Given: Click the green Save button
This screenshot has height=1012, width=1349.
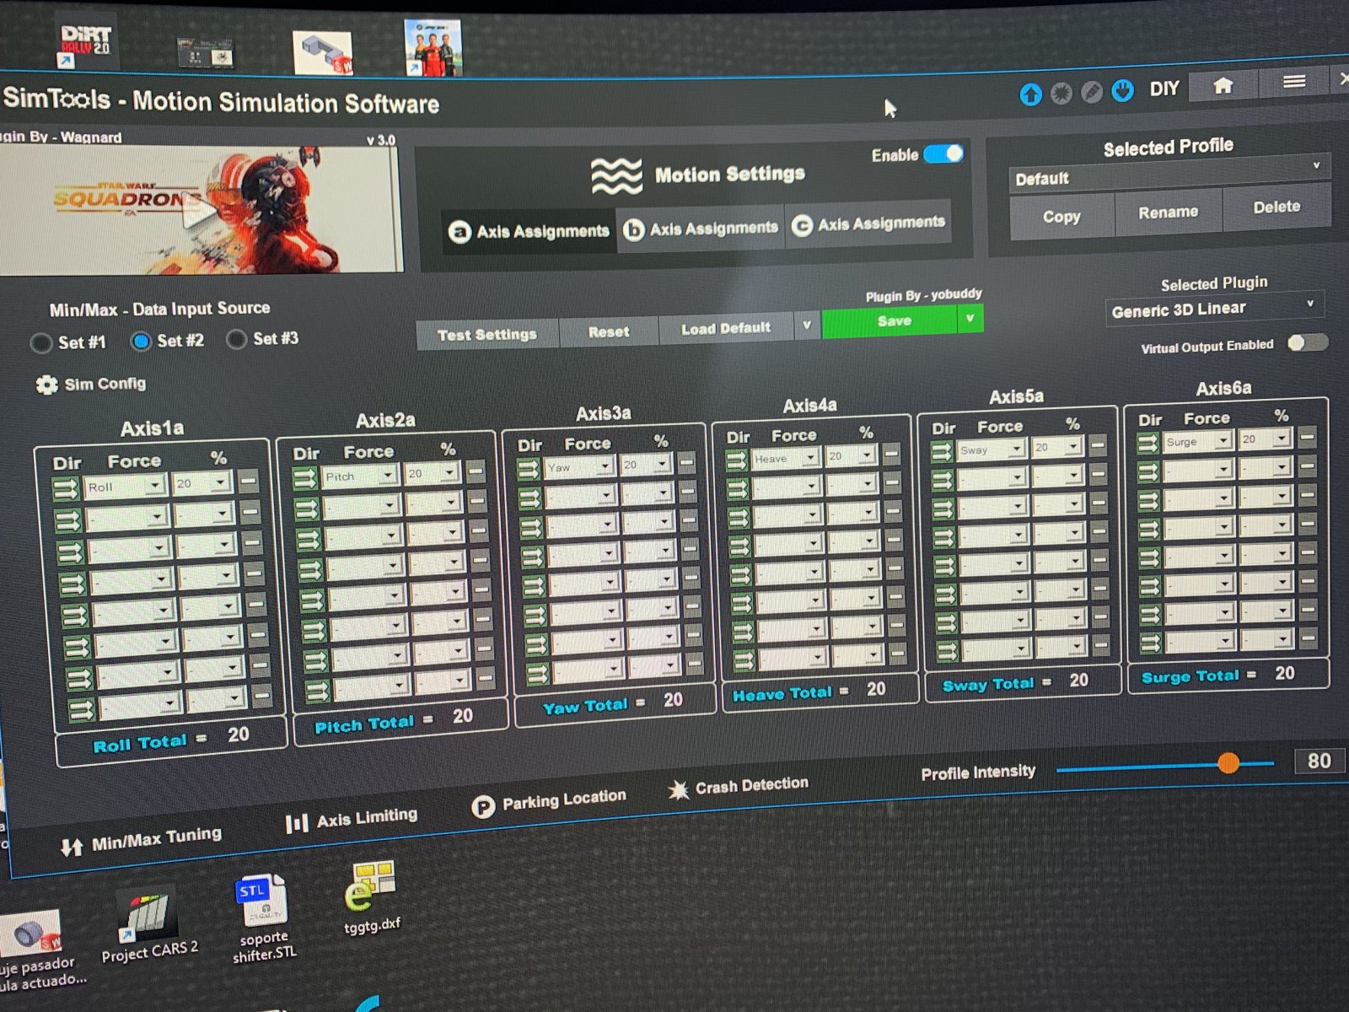Looking at the screenshot, I should (890, 321).
